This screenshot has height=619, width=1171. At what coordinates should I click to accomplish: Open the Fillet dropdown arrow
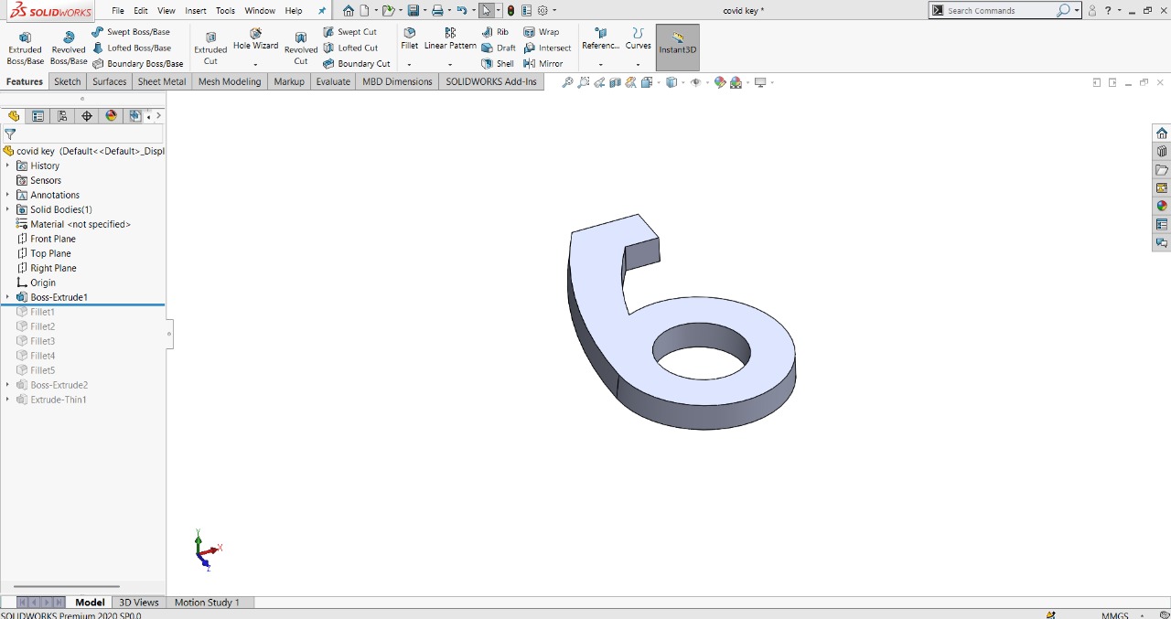pyautogui.click(x=409, y=64)
